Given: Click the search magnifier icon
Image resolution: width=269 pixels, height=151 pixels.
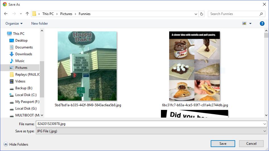Looking at the screenshot, I should (261, 14).
